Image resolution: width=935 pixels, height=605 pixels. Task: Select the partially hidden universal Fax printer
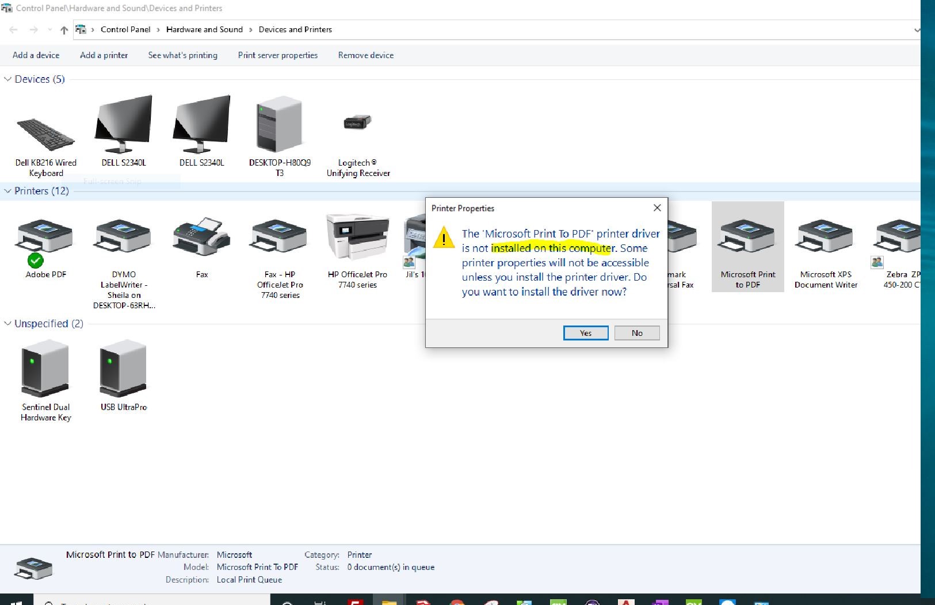coord(682,253)
